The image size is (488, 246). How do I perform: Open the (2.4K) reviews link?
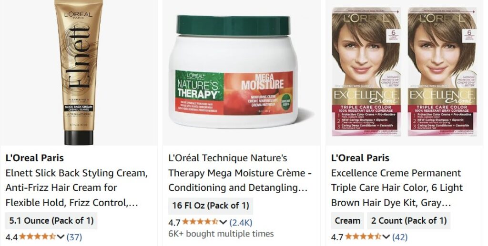tap(241, 222)
